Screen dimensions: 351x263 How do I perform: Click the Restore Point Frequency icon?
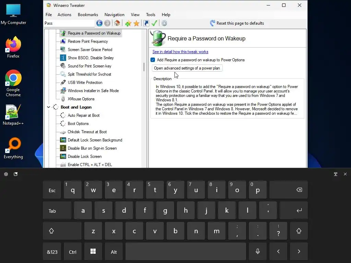coord(63,41)
